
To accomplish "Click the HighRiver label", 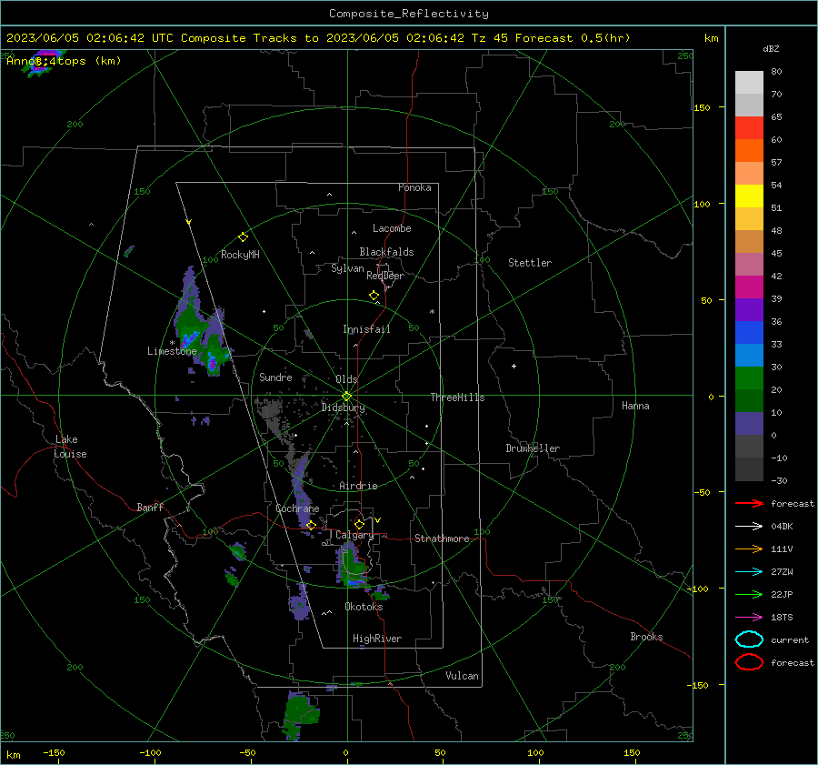I will click(377, 639).
